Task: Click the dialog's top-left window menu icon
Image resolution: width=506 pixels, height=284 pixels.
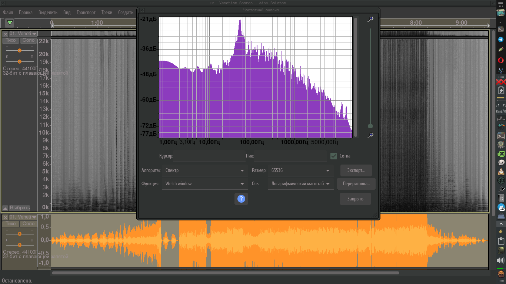Action: pos(142,10)
